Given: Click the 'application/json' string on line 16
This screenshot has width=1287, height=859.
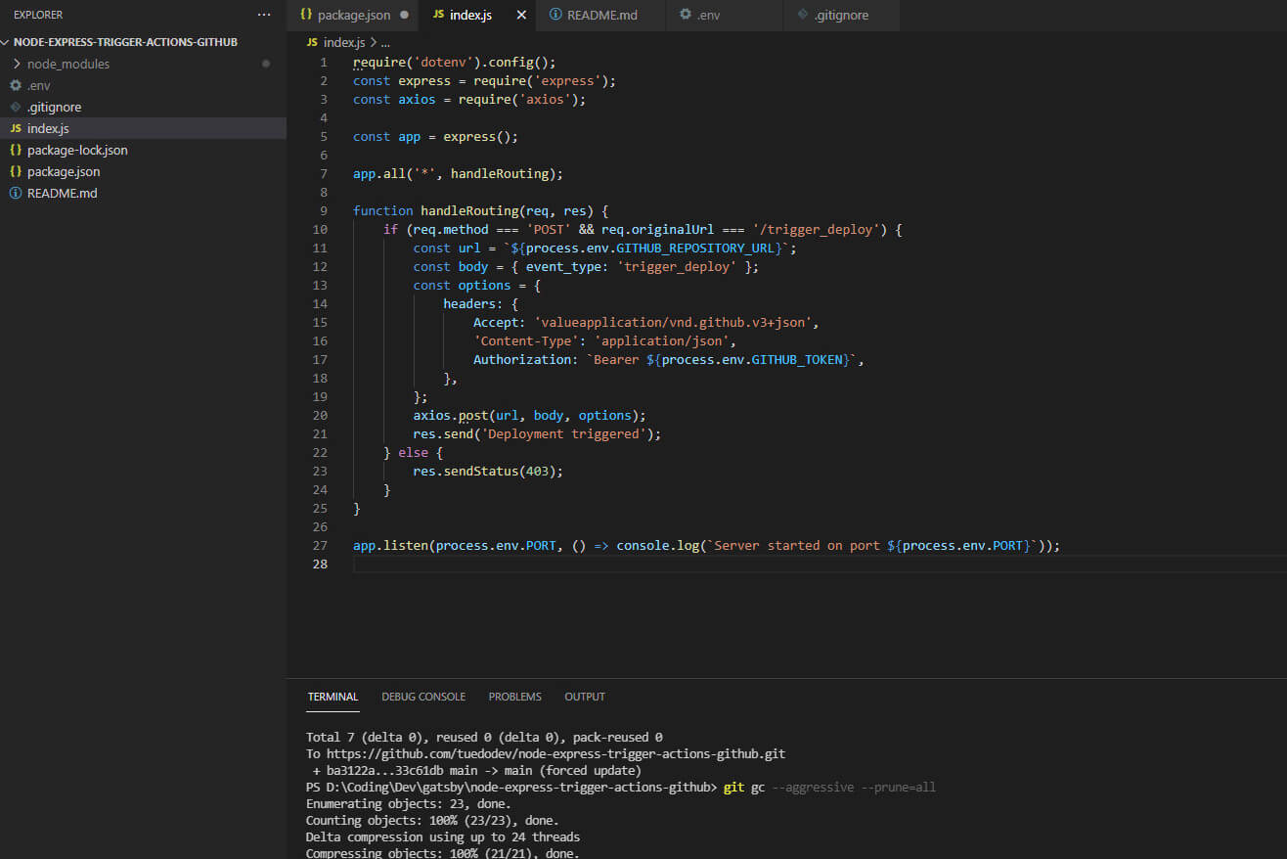Looking at the screenshot, I should tap(664, 340).
